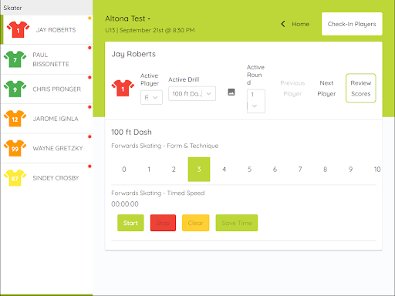Select score 5 for Form & Technique
The image size is (395, 296).
click(x=249, y=170)
